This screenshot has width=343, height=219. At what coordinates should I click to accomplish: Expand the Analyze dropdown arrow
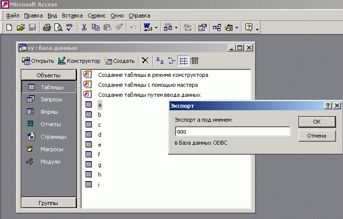[x=176, y=28]
